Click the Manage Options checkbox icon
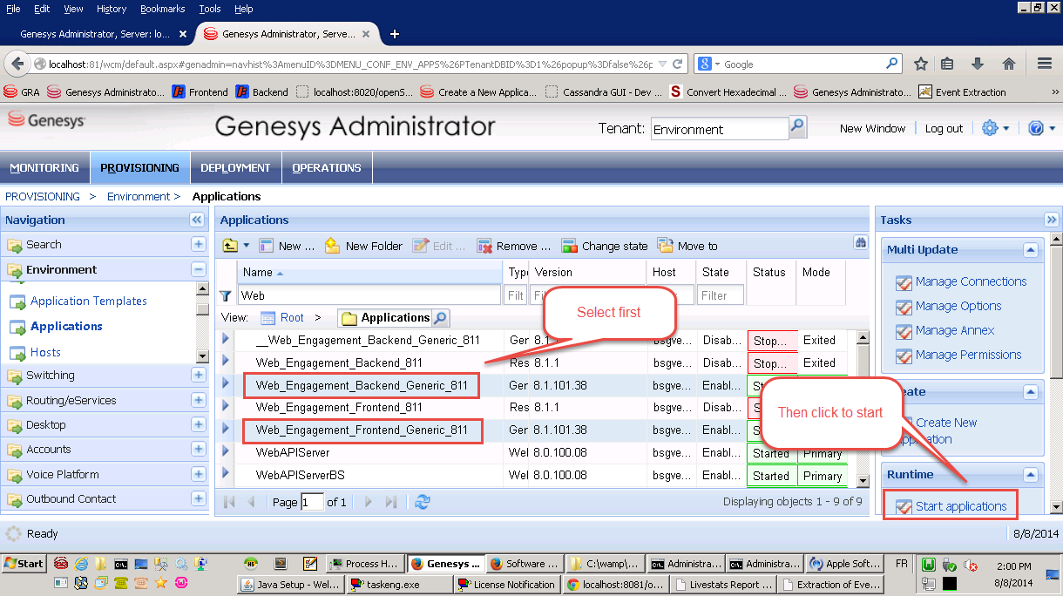This screenshot has height=596, width=1063. 904,307
